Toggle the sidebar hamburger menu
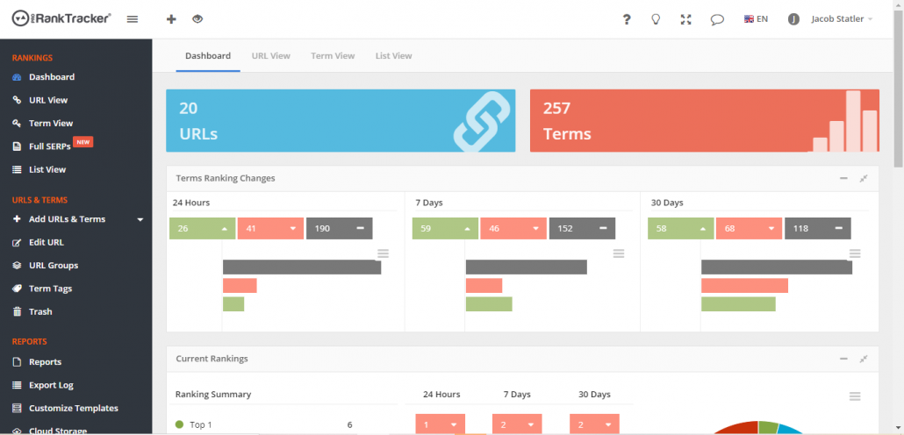904x435 pixels. [132, 19]
